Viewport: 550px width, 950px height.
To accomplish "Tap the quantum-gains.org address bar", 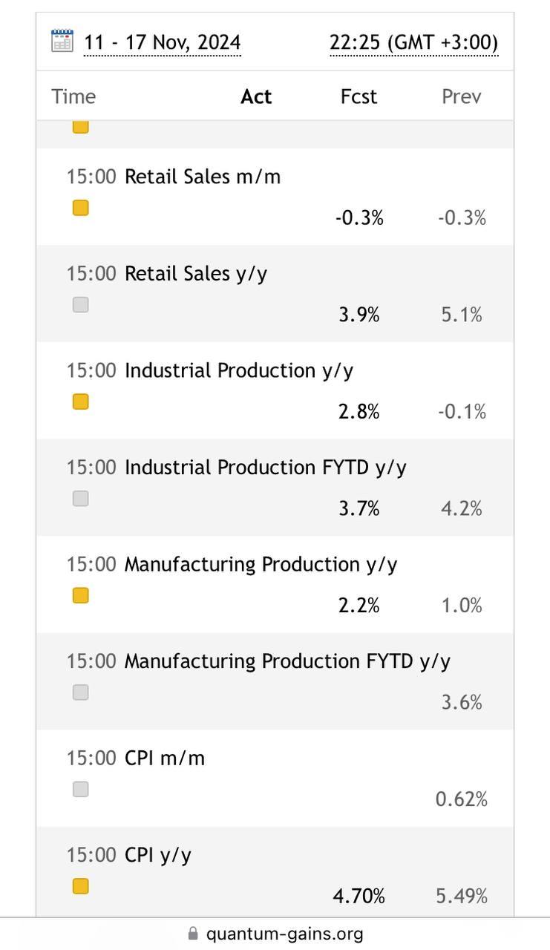I will click(x=275, y=934).
